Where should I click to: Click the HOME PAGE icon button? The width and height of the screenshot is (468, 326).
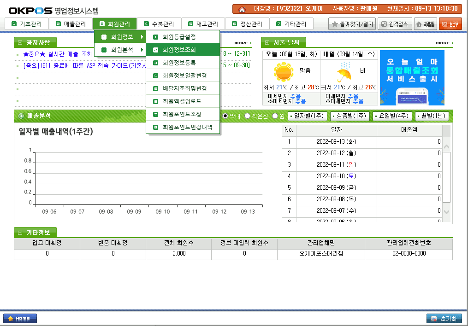point(426,24)
